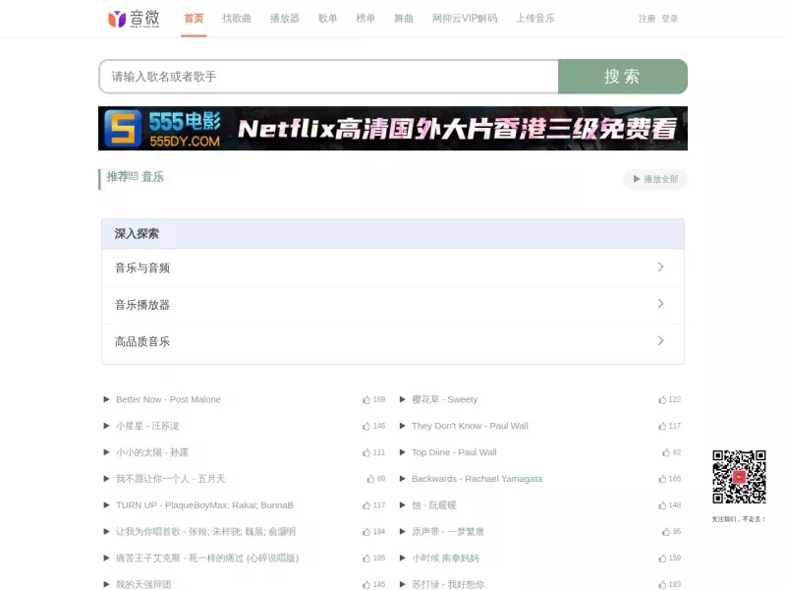The image size is (786, 590).
Task: Click the 音微 site logo
Action: [x=134, y=19]
